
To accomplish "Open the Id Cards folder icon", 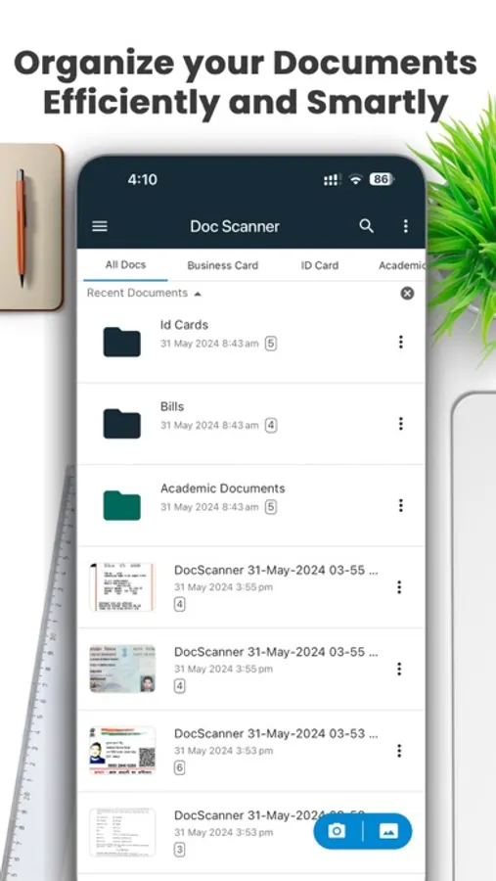I will [x=122, y=341].
